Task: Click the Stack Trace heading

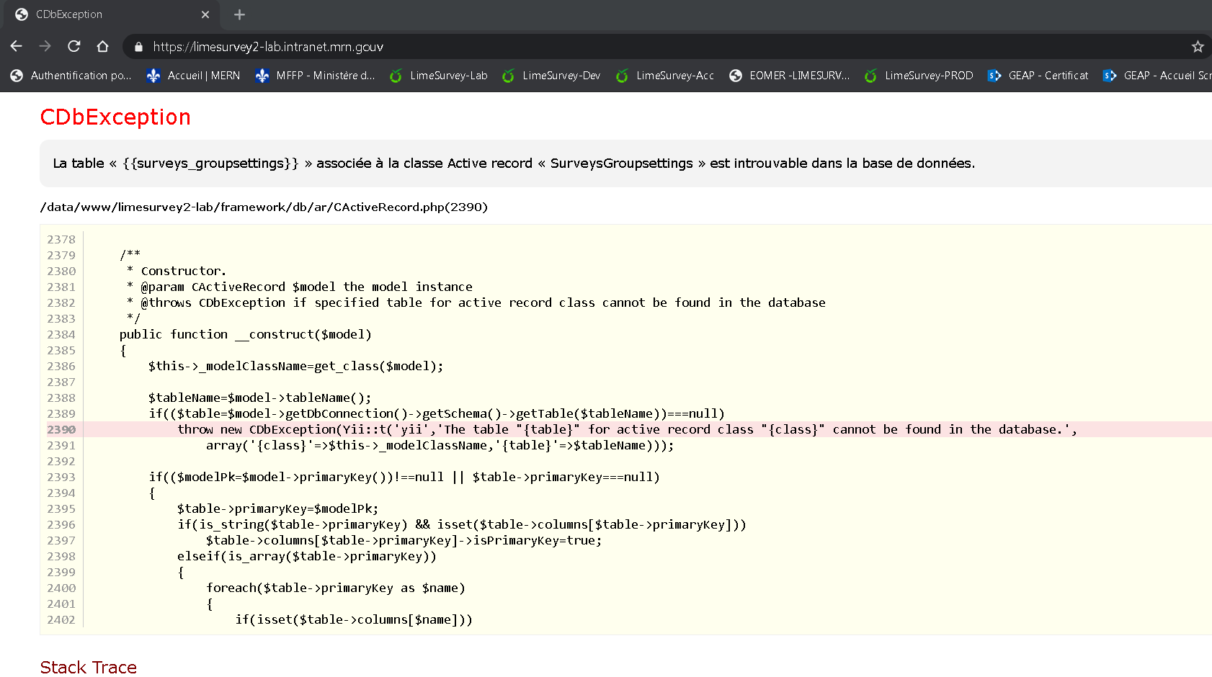Action: pyautogui.click(x=89, y=668)
